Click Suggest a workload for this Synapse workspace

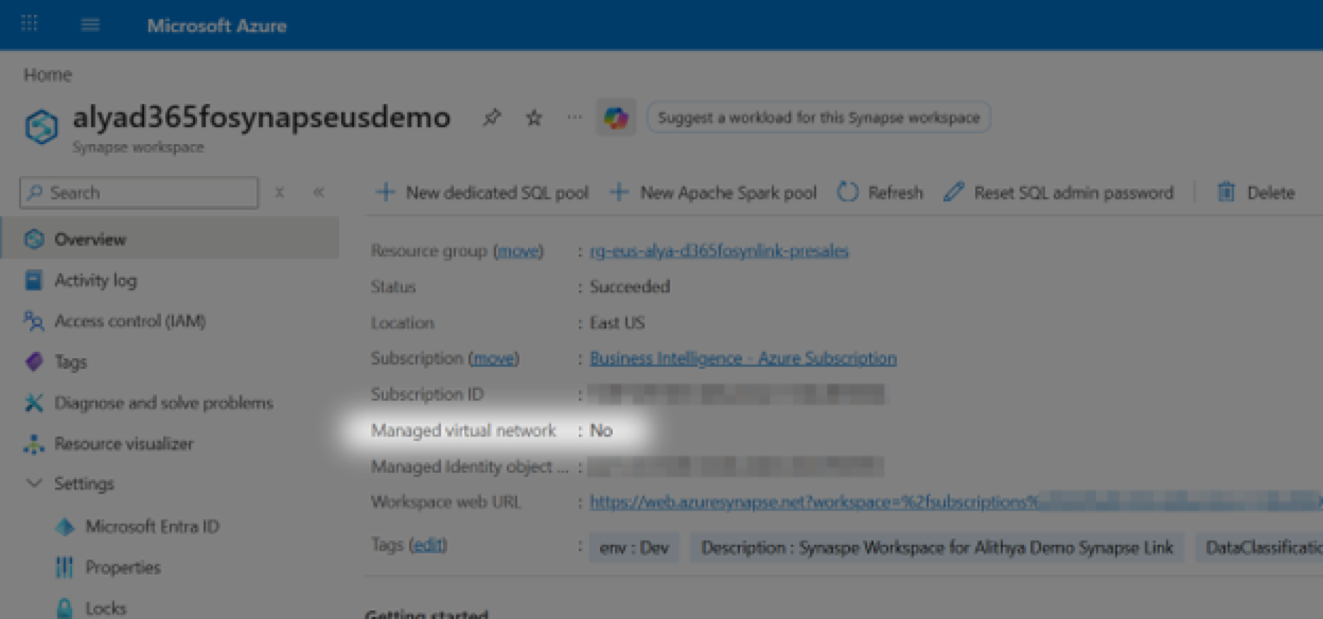pos(818,118)
